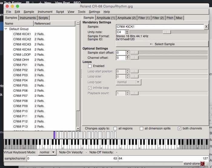Check the all regions checkbox
This screenshot has height=168, width=212.
(x=115, y=128)
